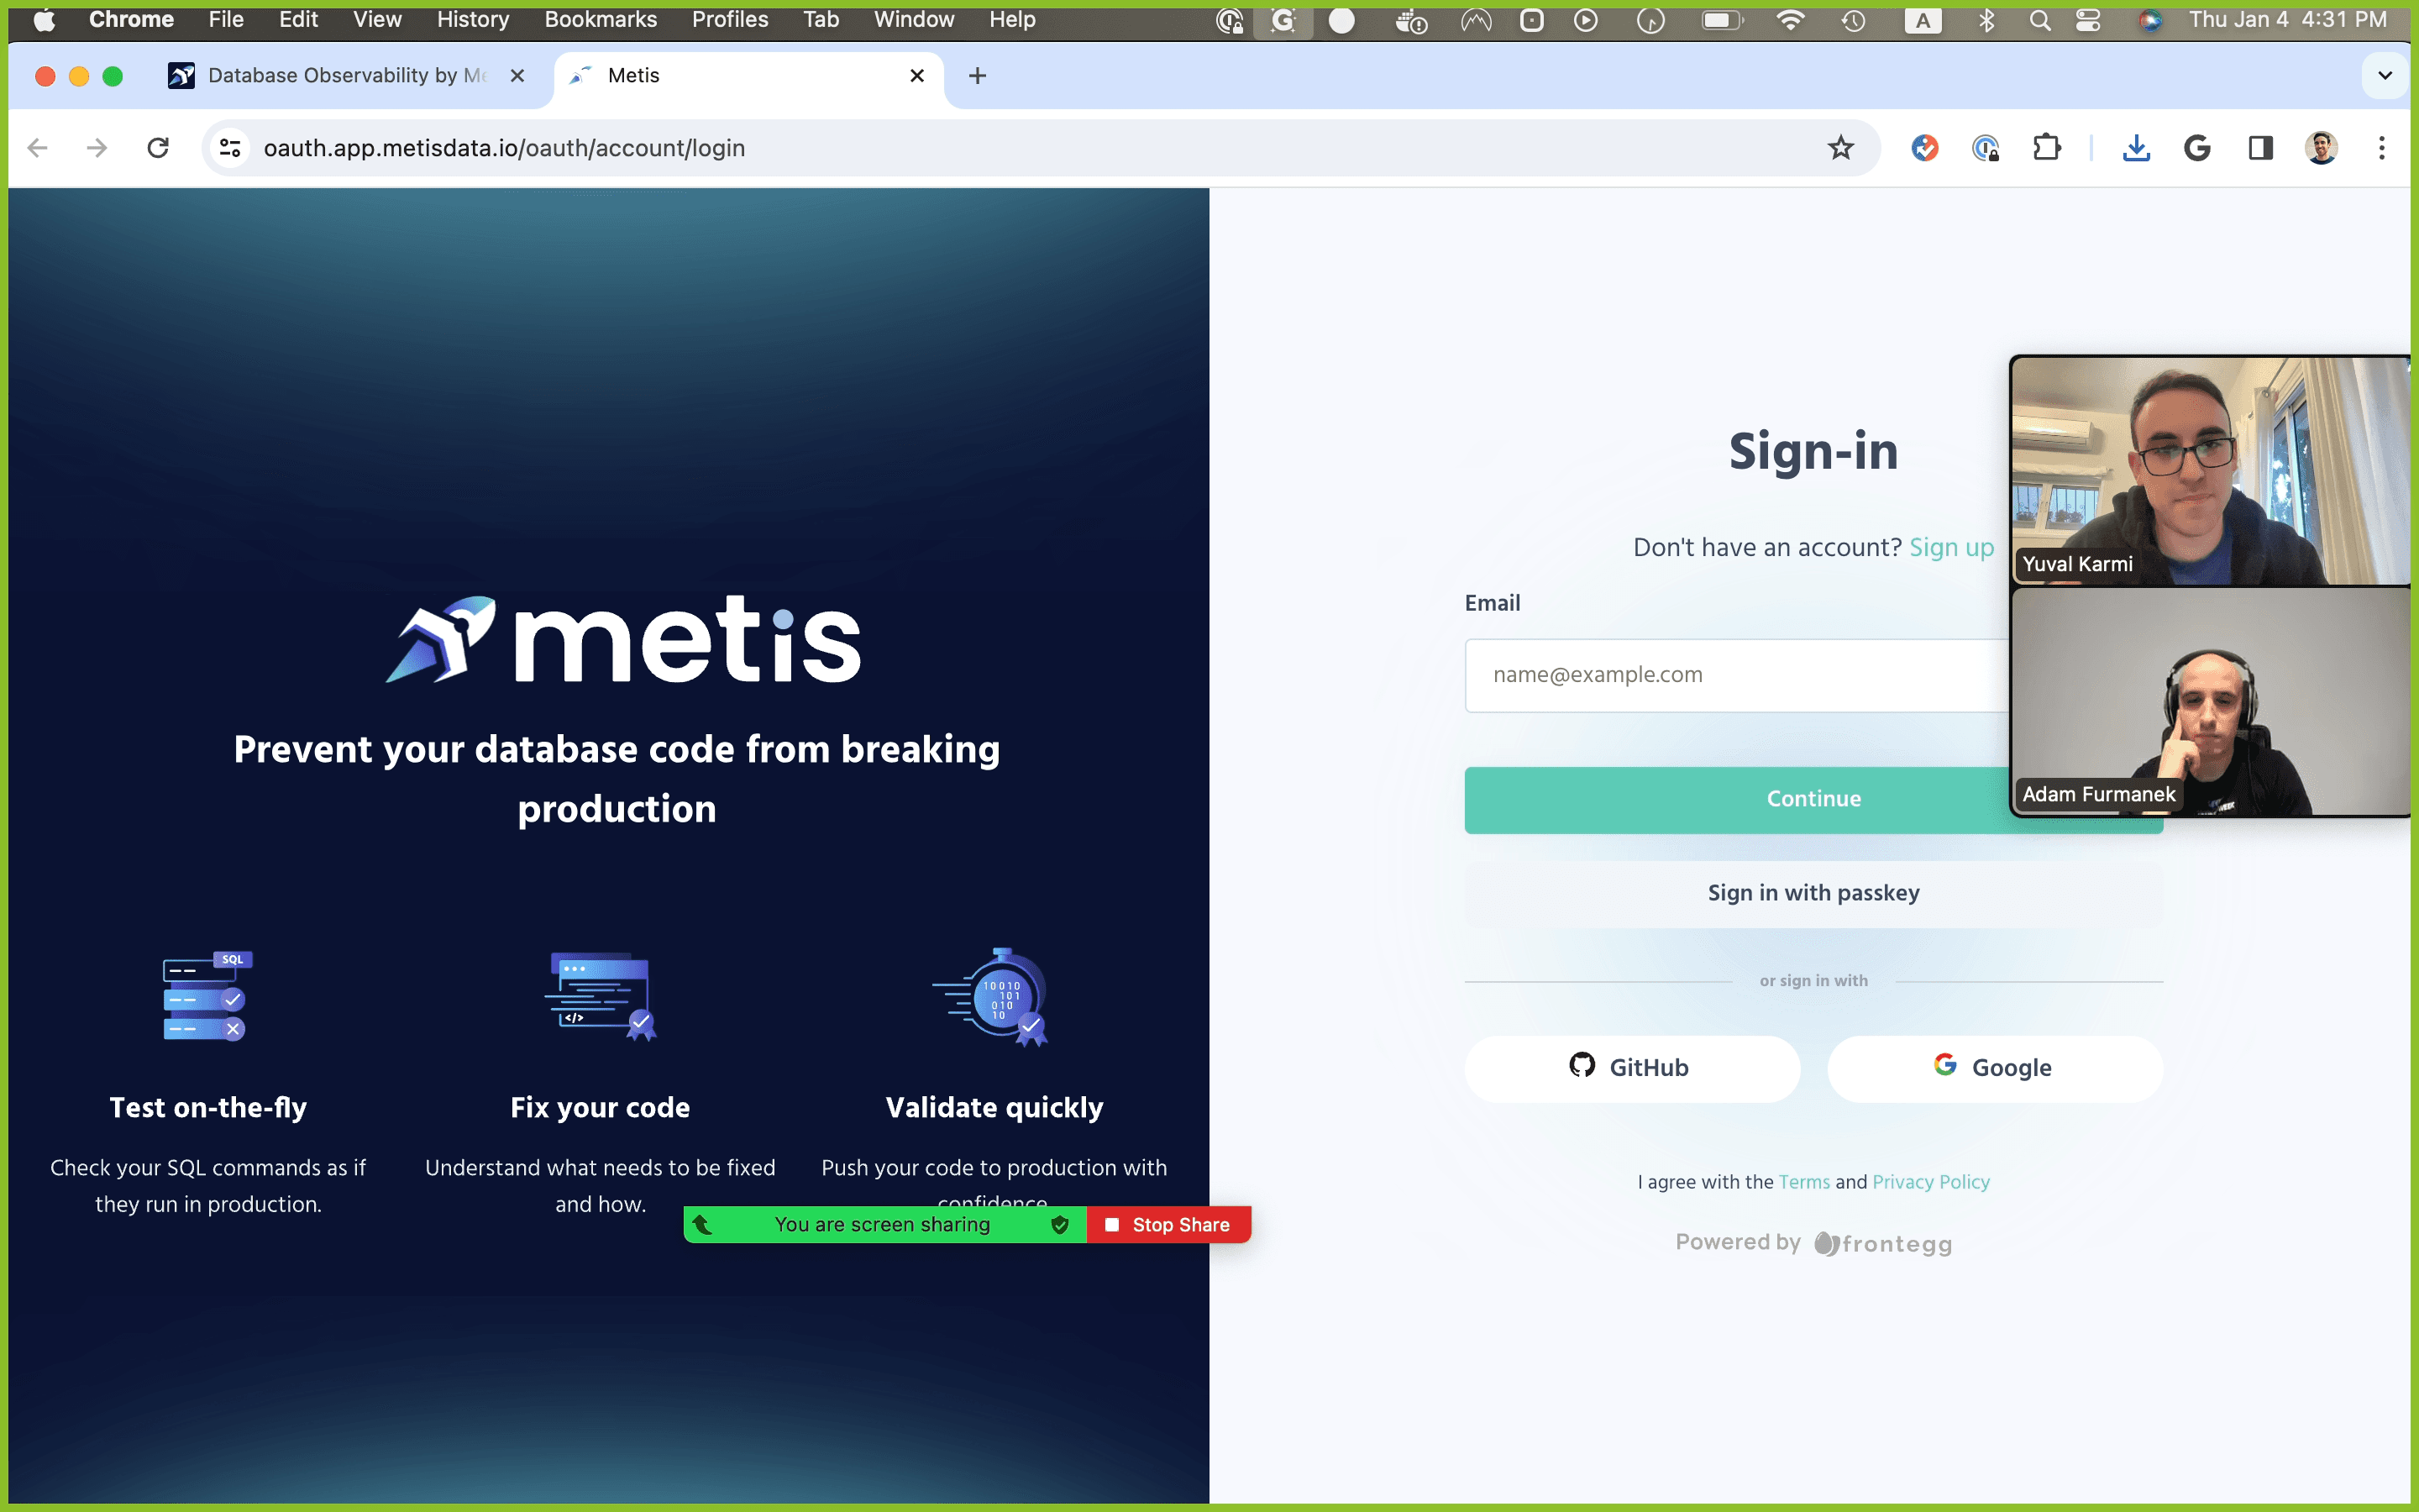Click the Sign up link
Screen dimensions: 2419x1512
pos(1951,547)
